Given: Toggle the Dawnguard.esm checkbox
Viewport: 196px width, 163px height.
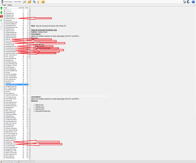Looking at the screenshot, I should click(x=5, y=13).
